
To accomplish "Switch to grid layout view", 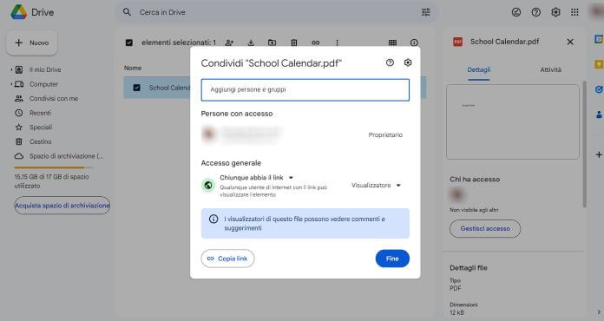I will tap(392, 43).
